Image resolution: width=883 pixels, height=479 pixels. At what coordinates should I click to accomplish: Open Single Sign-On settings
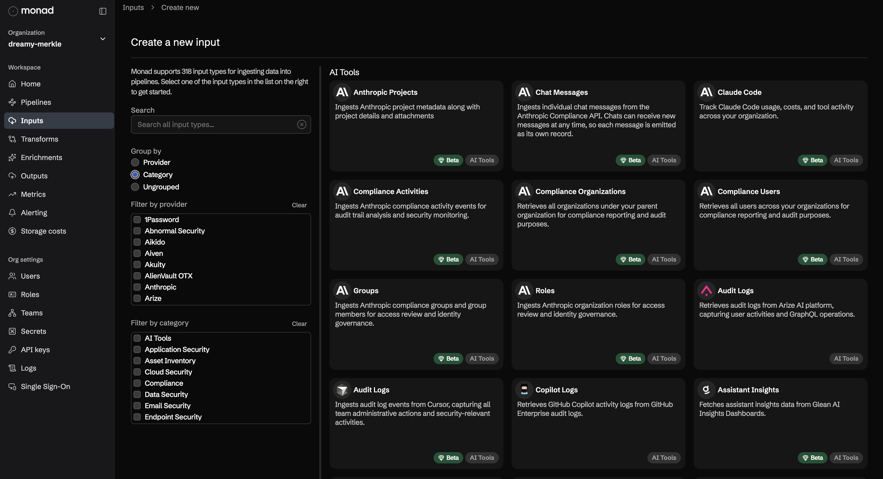[x=59, y=386]
